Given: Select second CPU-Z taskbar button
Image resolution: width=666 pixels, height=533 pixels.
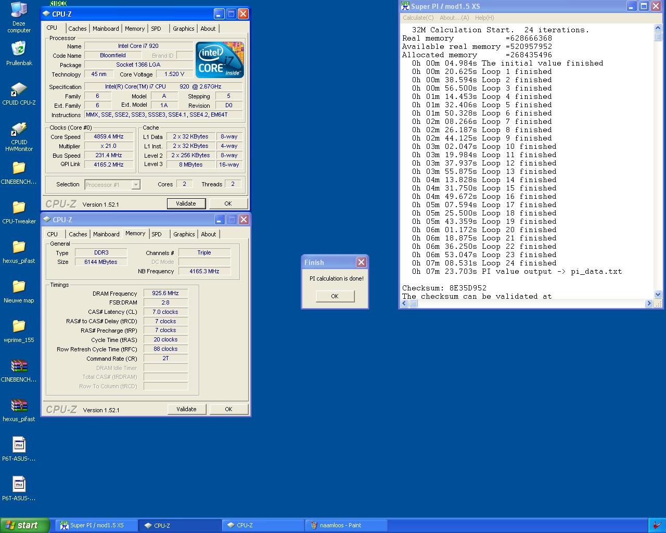Looking at the screenshot, I should pyautogui.click(x=263, y=525).
